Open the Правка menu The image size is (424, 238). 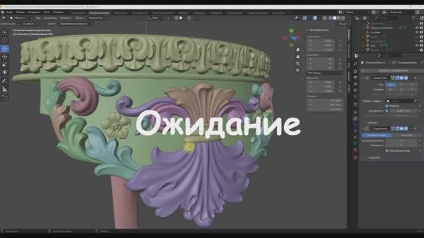click(x=20, y=13)
